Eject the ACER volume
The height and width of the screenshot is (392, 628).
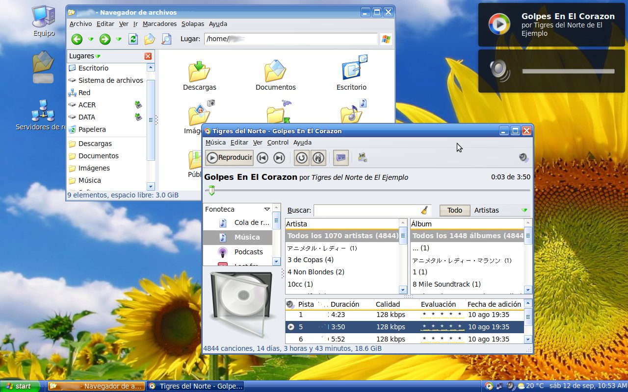click(139, 104)
